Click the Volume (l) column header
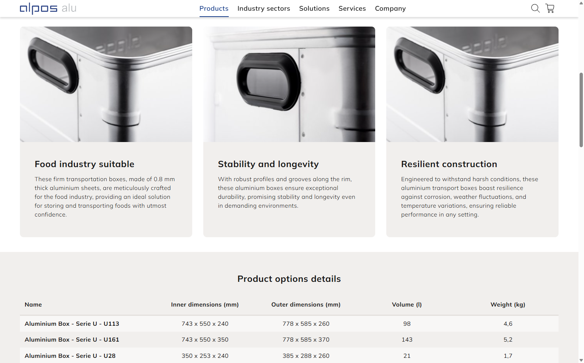The height and width of the screenshot is (363, 584). click(407, 304)
